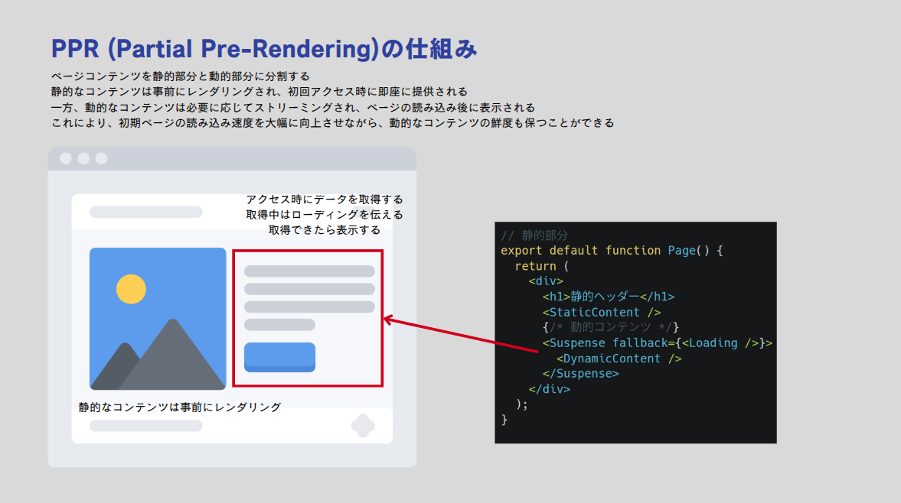The height and width of the screenshot is (503, 901).
Task: Click the yellow sun in the mockup image
Action: click(x=131, y=289)
